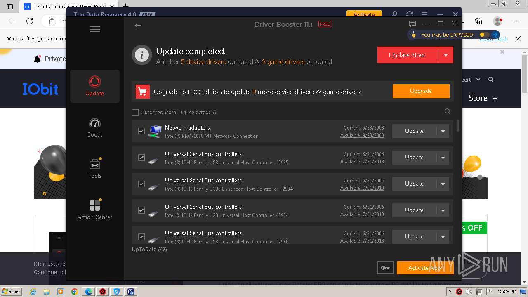Click the Network adapters device icon
Image resolution: width=528 pixels, height=297 pixels.
coord(155,132)
